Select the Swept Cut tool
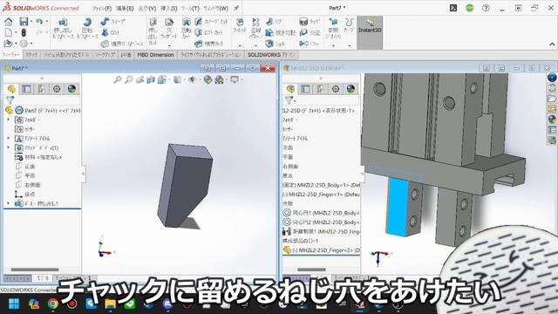Screen dimensions: 558x314 tap(211, 22)
